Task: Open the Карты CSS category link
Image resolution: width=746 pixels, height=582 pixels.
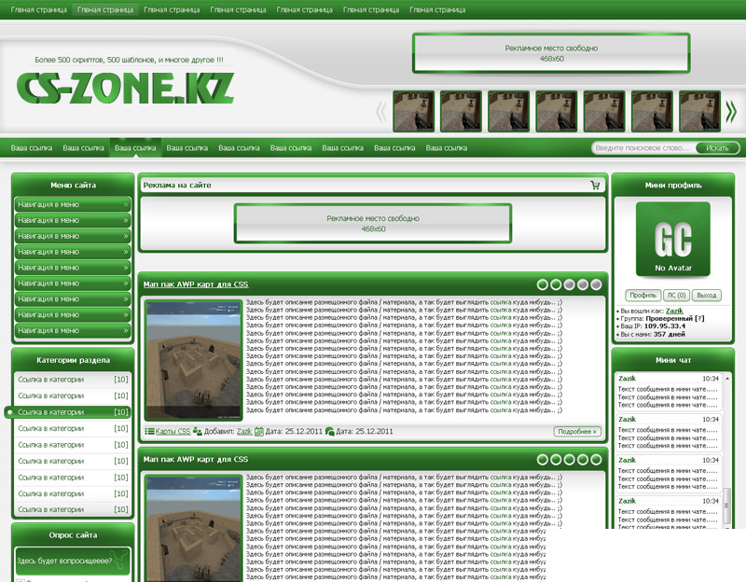Action: pyautogui.click(x=173, y=432)
